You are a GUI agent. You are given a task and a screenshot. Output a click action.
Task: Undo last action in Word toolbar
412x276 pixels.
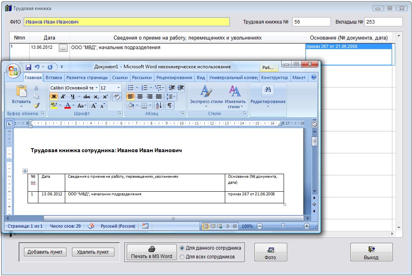tap(37, 67)
